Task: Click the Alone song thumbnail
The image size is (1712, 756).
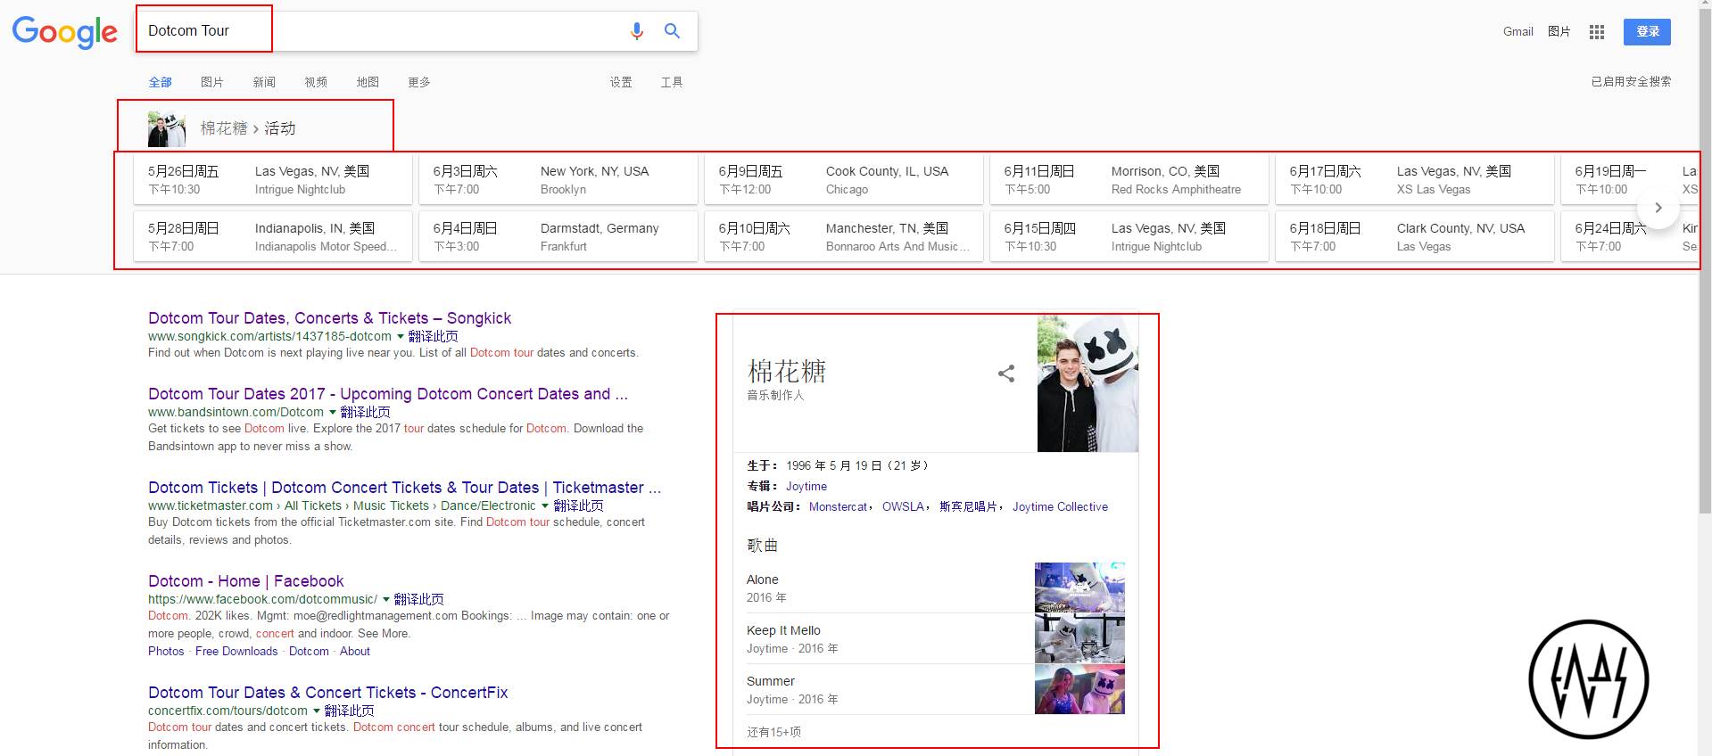Action: click(1079, 588)
